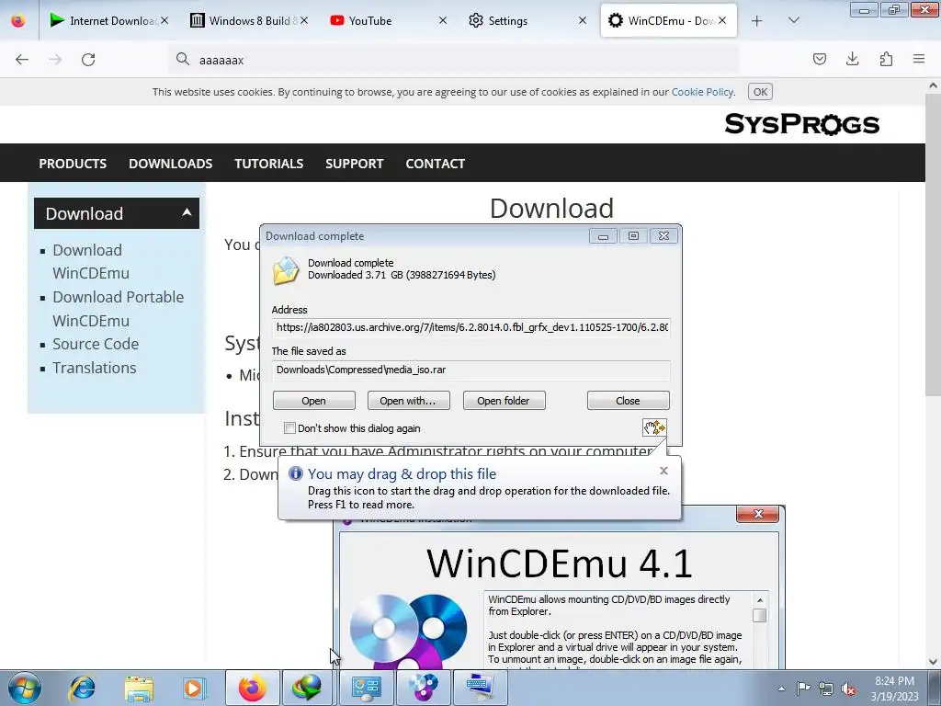
Task: Click the drag and drop file icon
Action: pyautogui.click(x=654, y=427)
